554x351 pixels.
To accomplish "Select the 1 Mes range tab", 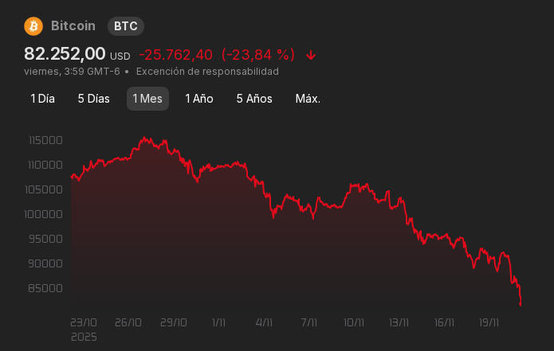I will (x=147, y=99).
